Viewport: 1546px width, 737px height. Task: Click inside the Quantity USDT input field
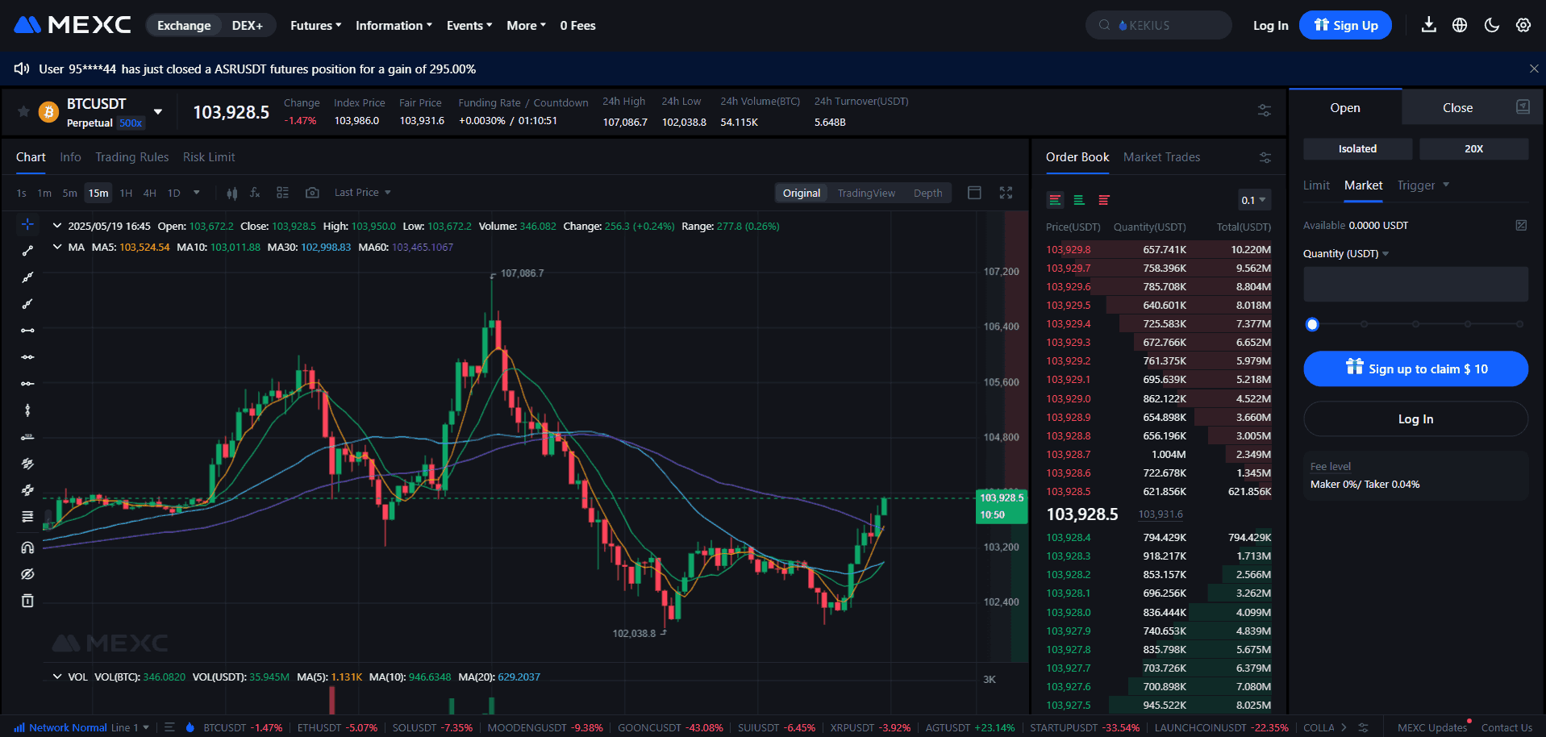pyautogui.click(x=1415, y=284)
